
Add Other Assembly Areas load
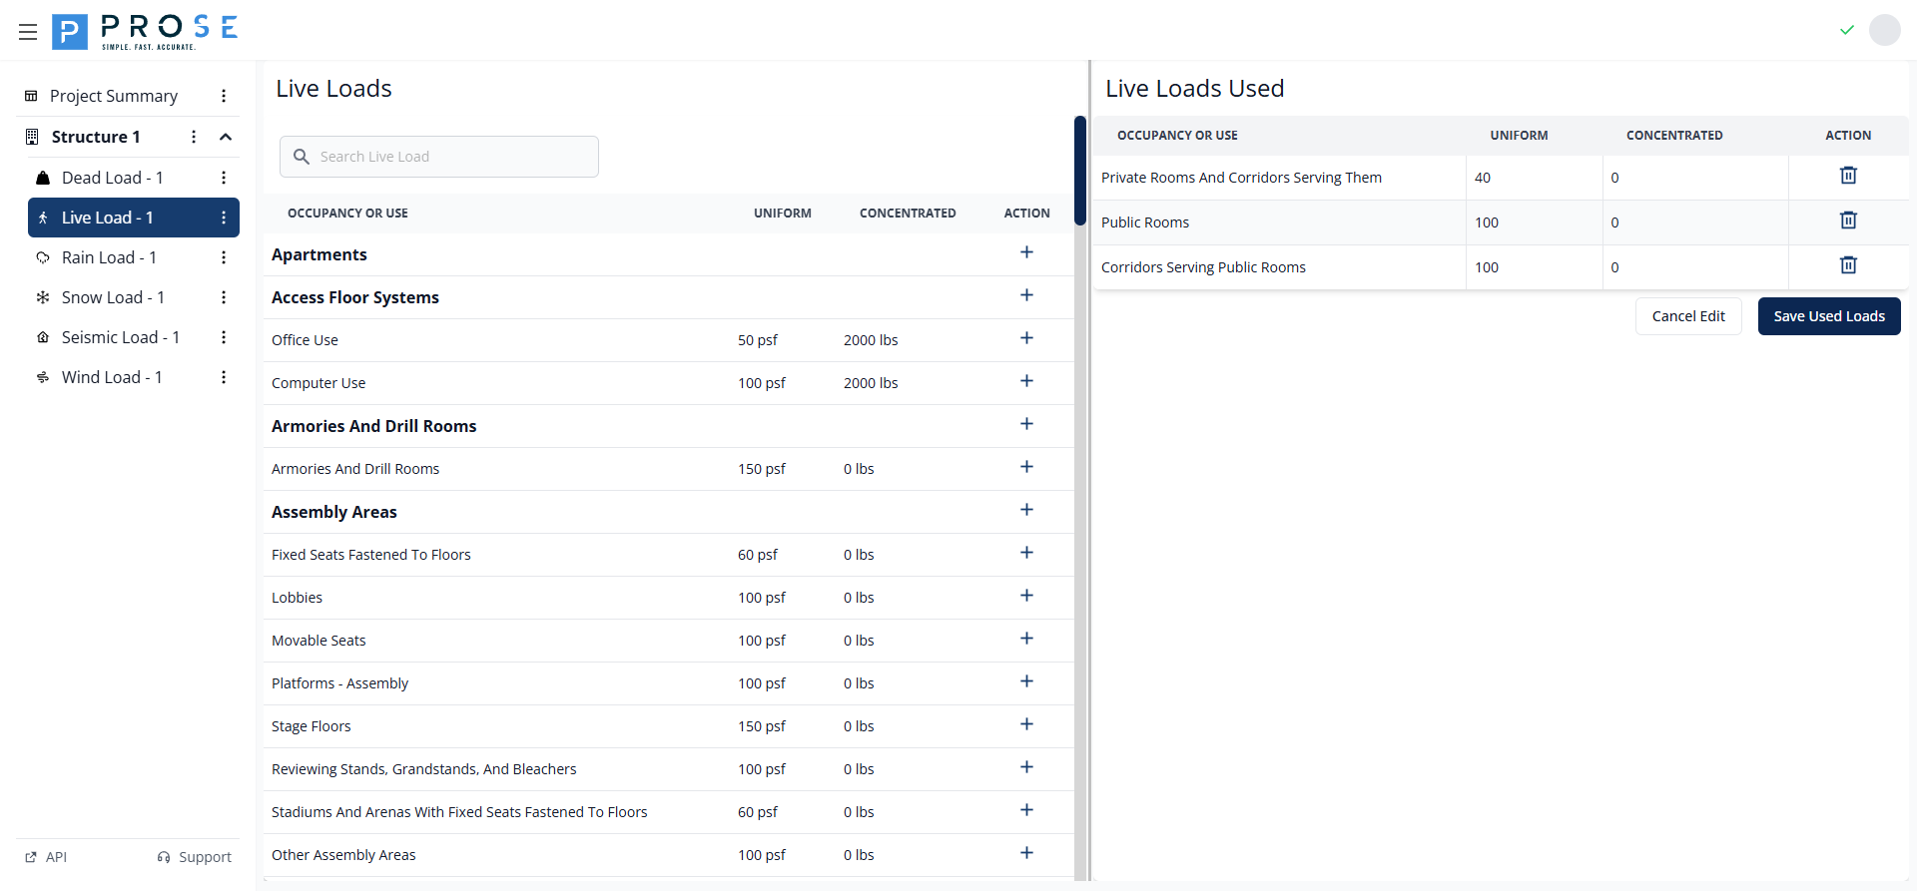pos(1026,853)
